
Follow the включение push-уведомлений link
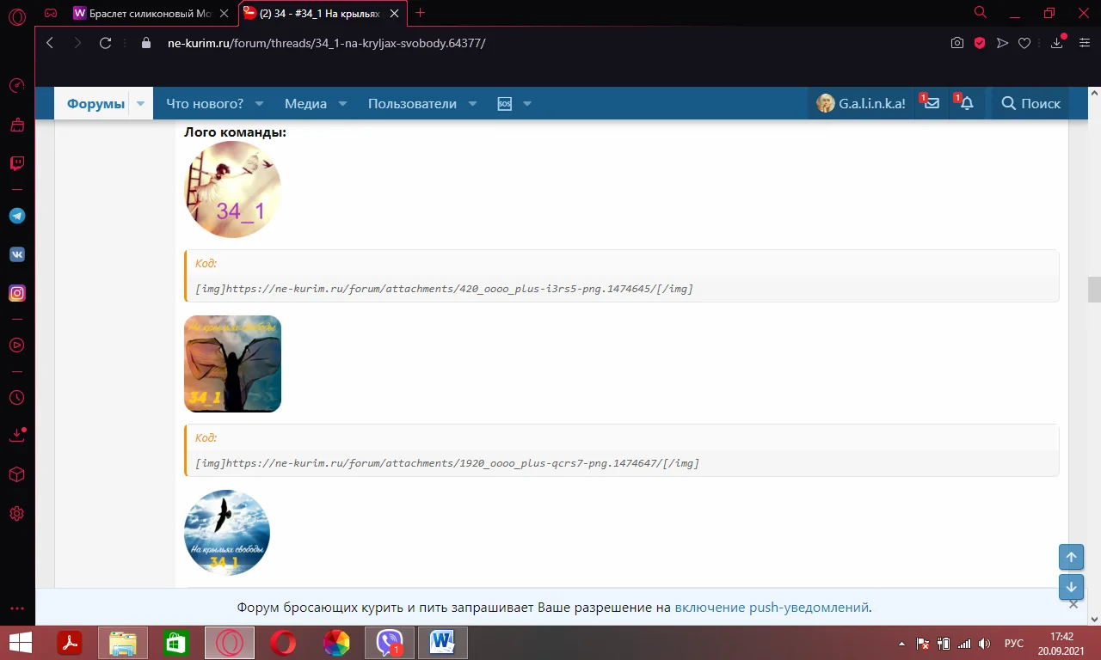[772, 608]
